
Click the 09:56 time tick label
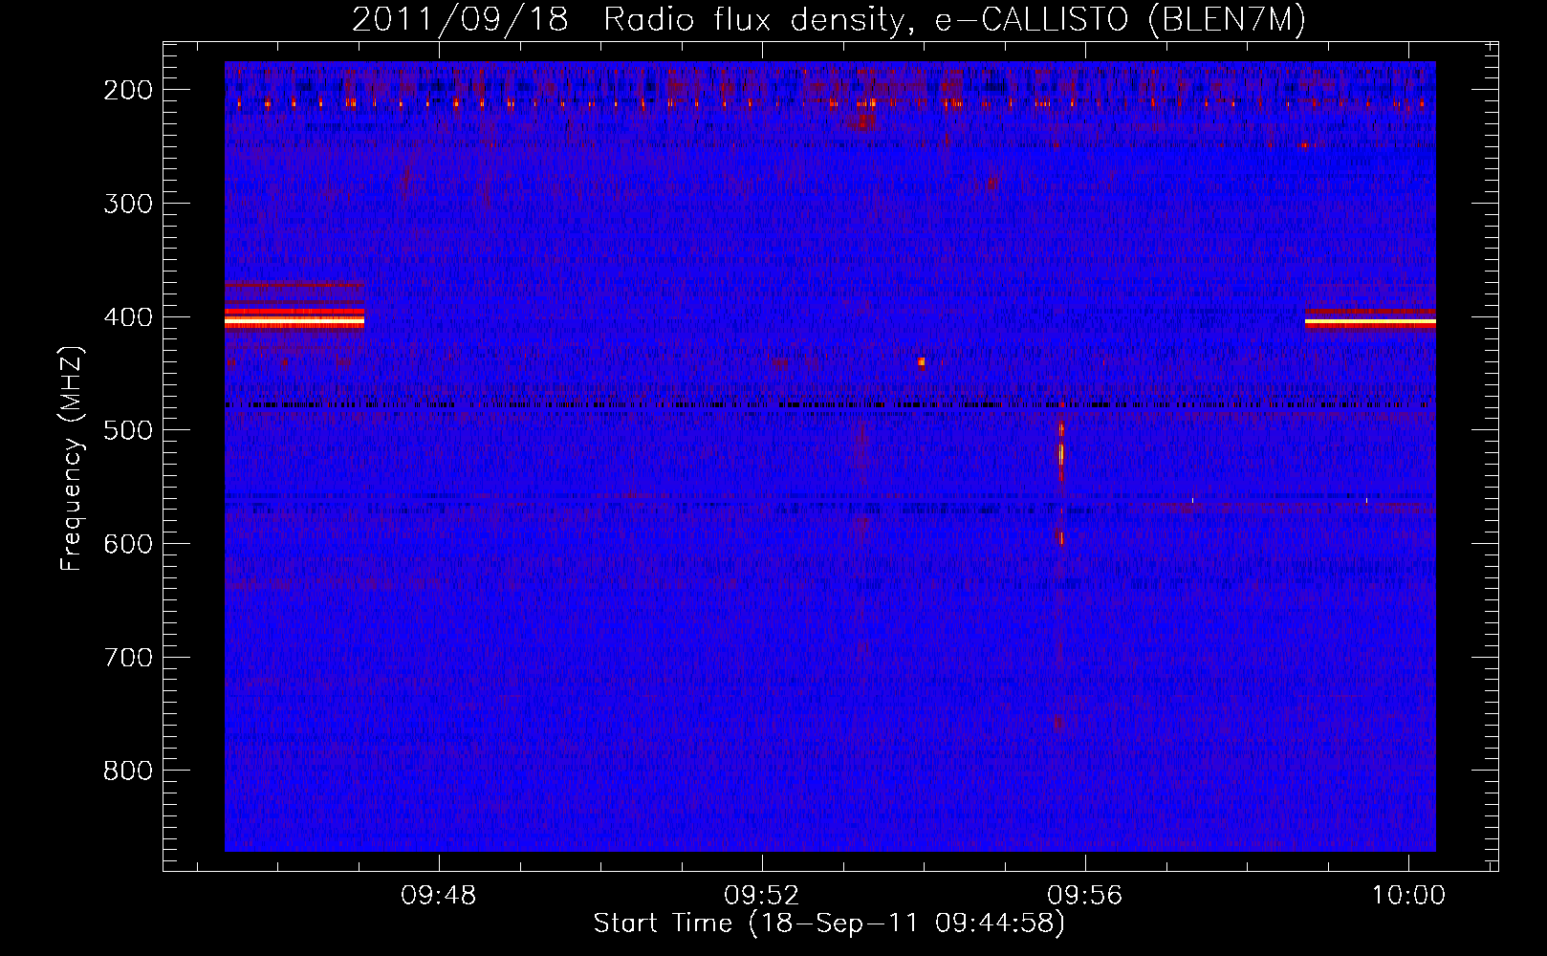click(1085, 895)
